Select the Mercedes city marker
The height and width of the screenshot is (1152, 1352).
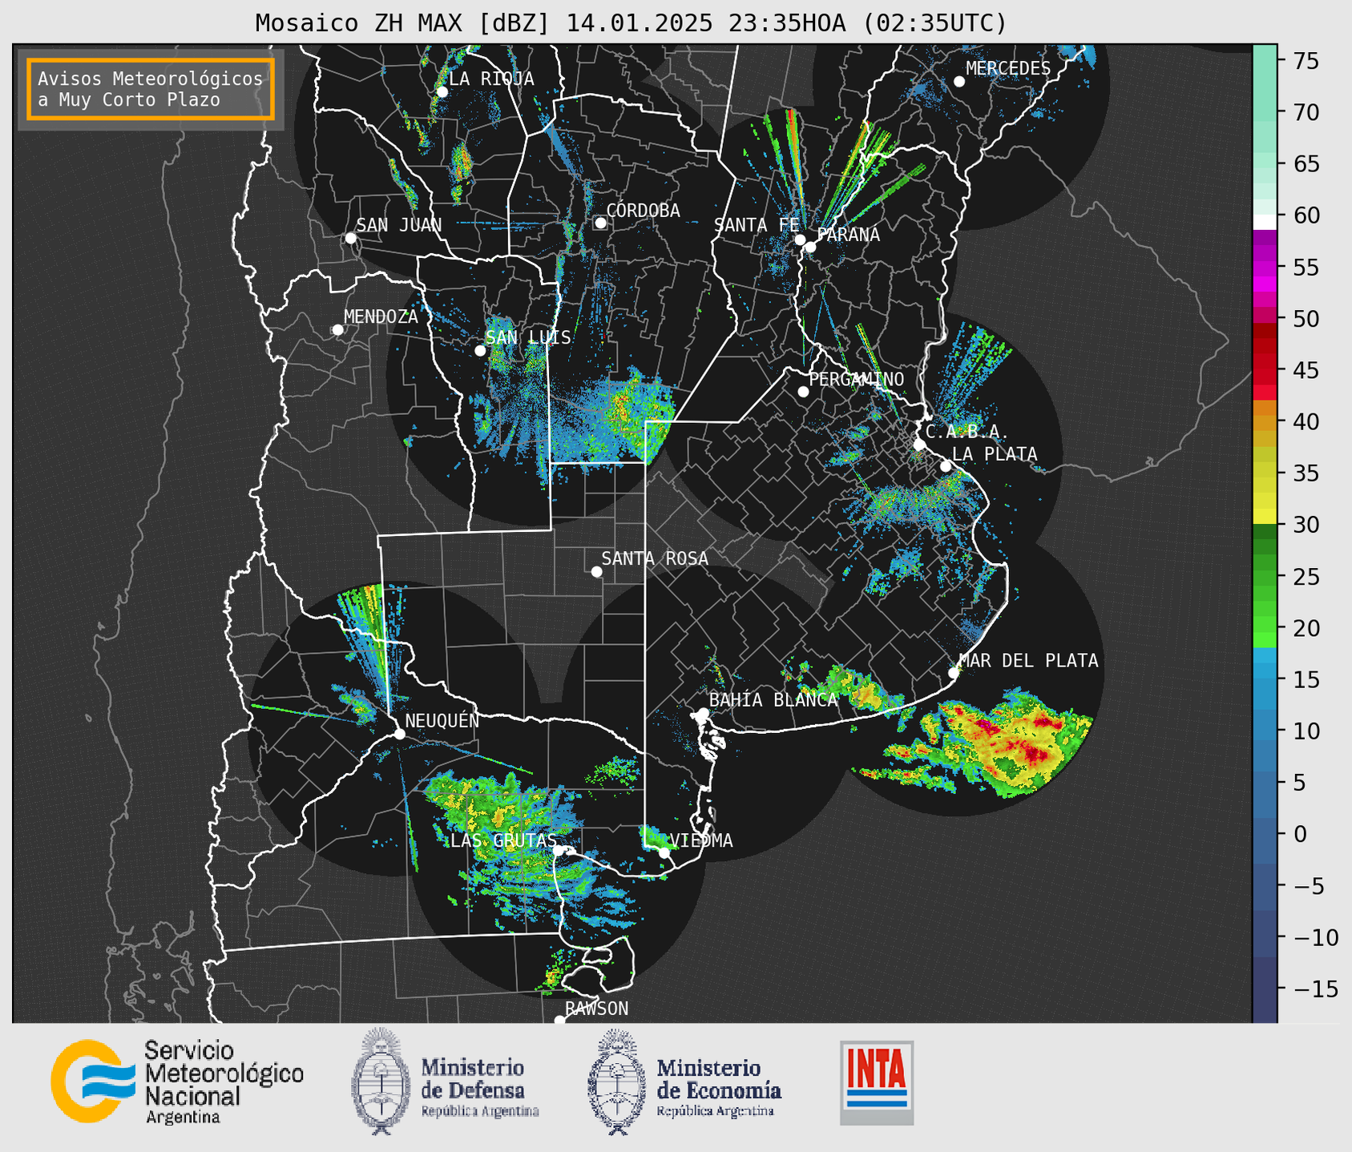[x=959, y=82]
